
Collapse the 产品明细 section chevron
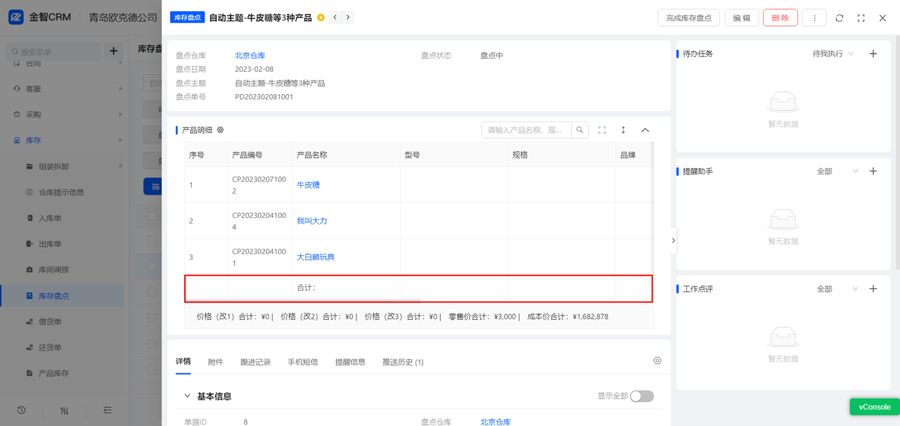coord(645,130)
